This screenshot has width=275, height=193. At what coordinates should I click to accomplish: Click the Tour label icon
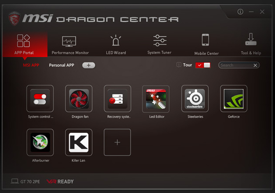coord(179,65)
